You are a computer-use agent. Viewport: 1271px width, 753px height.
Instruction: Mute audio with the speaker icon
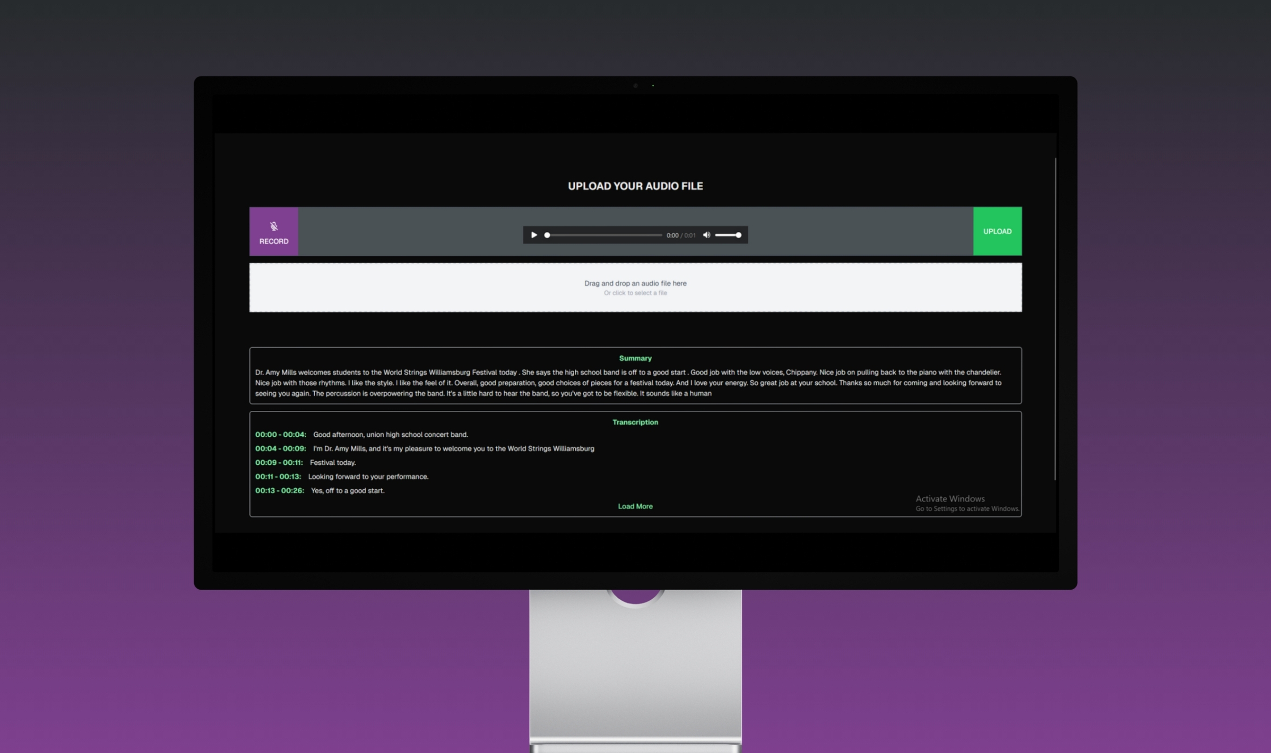pyautogui.click(x=706, y=235)
